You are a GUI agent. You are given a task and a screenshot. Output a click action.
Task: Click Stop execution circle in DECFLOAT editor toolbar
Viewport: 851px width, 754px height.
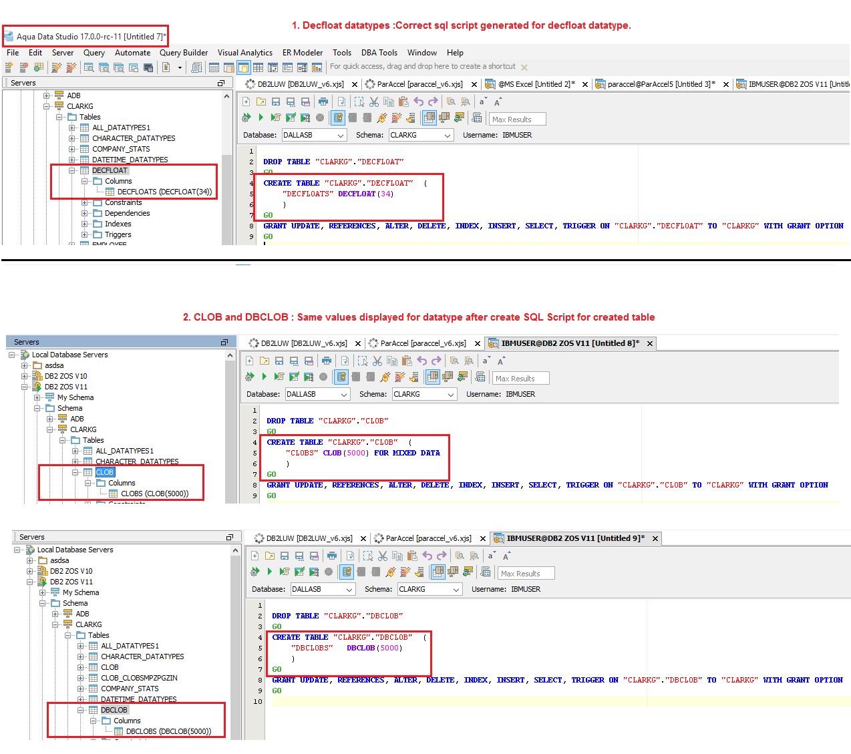320,118
